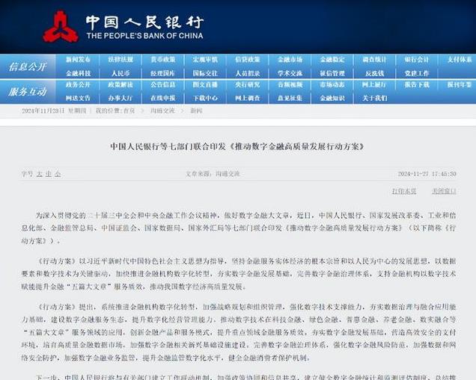Click the 办事大厅 nav link
Screen dimensions: 476x380
[120, 98]
